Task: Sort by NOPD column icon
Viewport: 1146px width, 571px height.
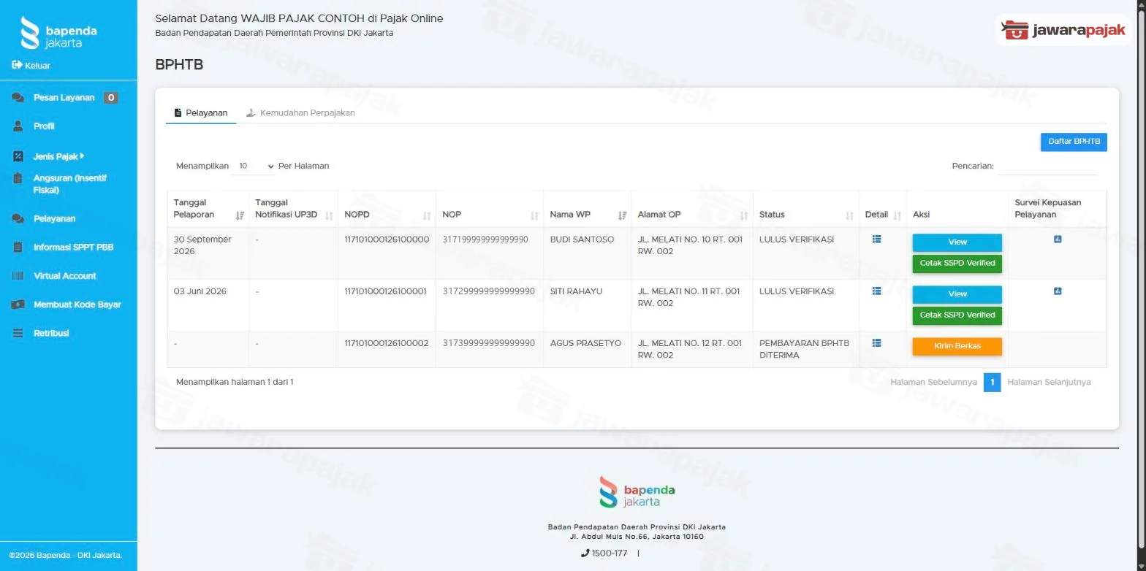Action: (x=427, y=215)
